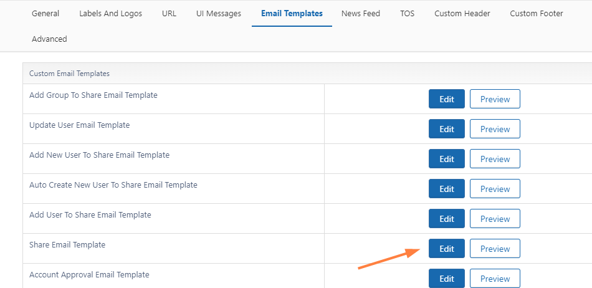This screenshot has width=592, height=288.
Task: Edit Add User To Share template
Action: (x=446, y=219)
